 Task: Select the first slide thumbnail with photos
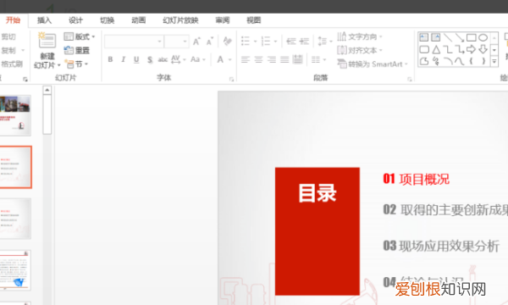[15, 115]
